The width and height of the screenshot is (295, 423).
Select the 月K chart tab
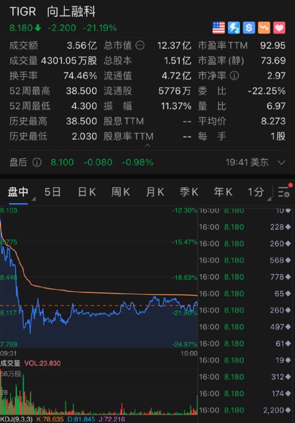pyautogui.click(x=155, y=192)
